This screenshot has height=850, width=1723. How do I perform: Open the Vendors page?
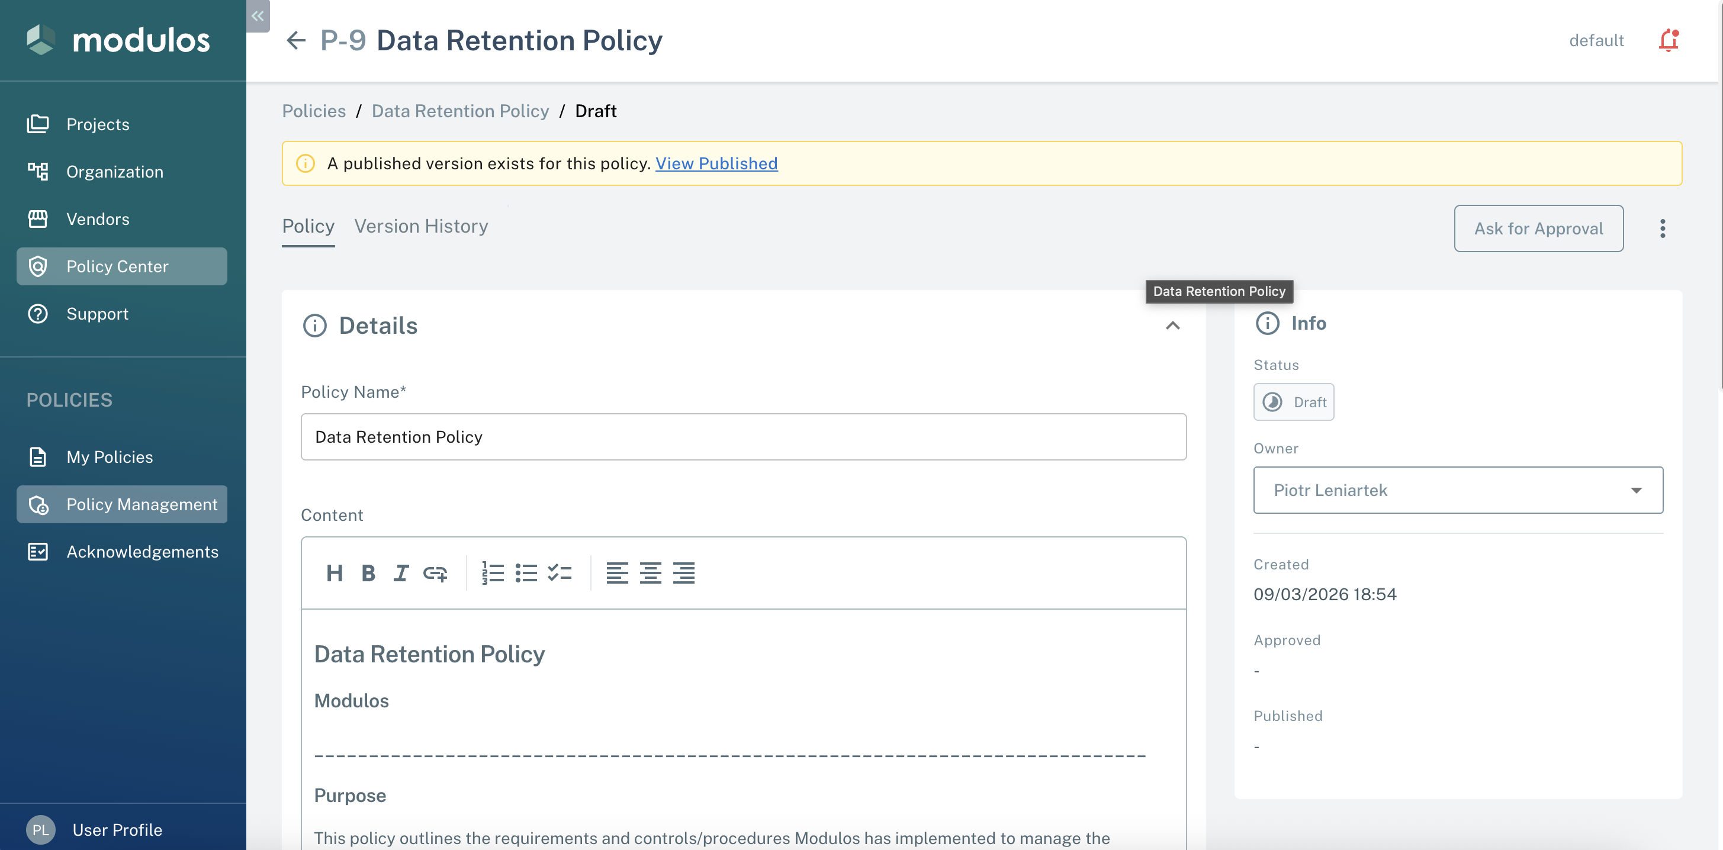pyautogui.click(x=98, y=218)
